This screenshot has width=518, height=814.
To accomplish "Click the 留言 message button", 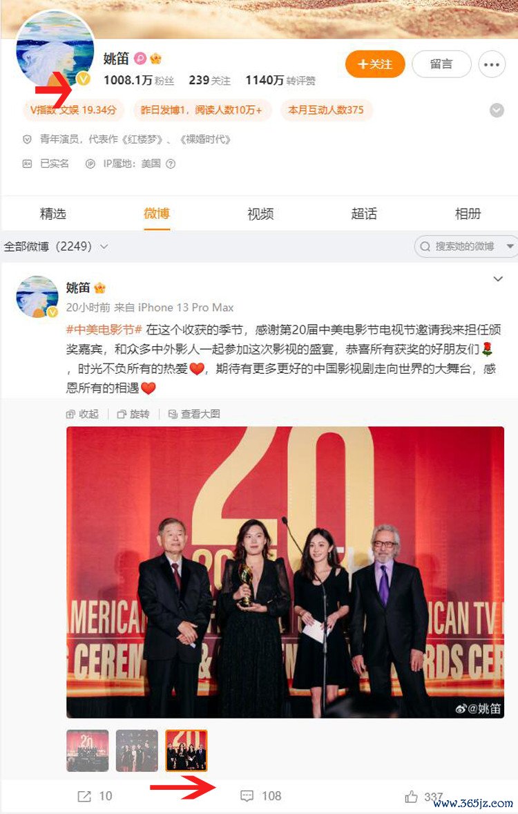I will [x=441, y=64].
